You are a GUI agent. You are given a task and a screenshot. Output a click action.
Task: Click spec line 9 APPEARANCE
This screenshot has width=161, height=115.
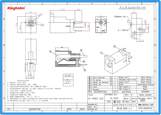coord(40,99)
